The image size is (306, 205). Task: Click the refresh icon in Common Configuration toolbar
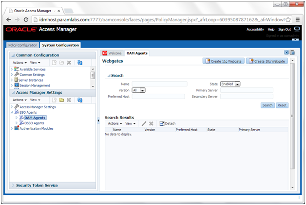click(80, 63)
